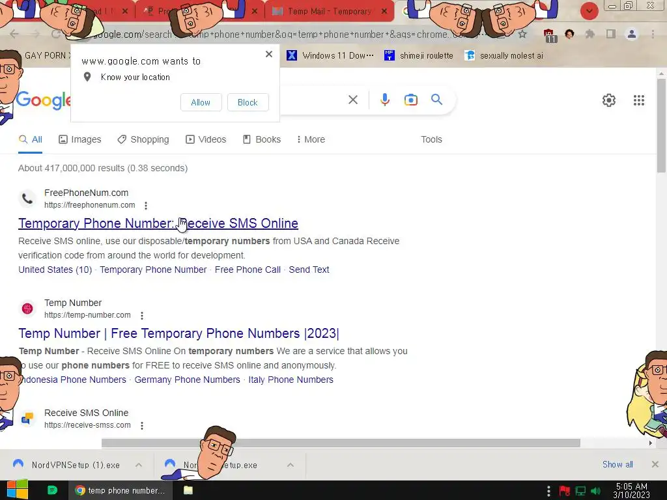The image size is (667, 500).
Task: Open Windows 11 Download bookmark
Action: (330, 55)
